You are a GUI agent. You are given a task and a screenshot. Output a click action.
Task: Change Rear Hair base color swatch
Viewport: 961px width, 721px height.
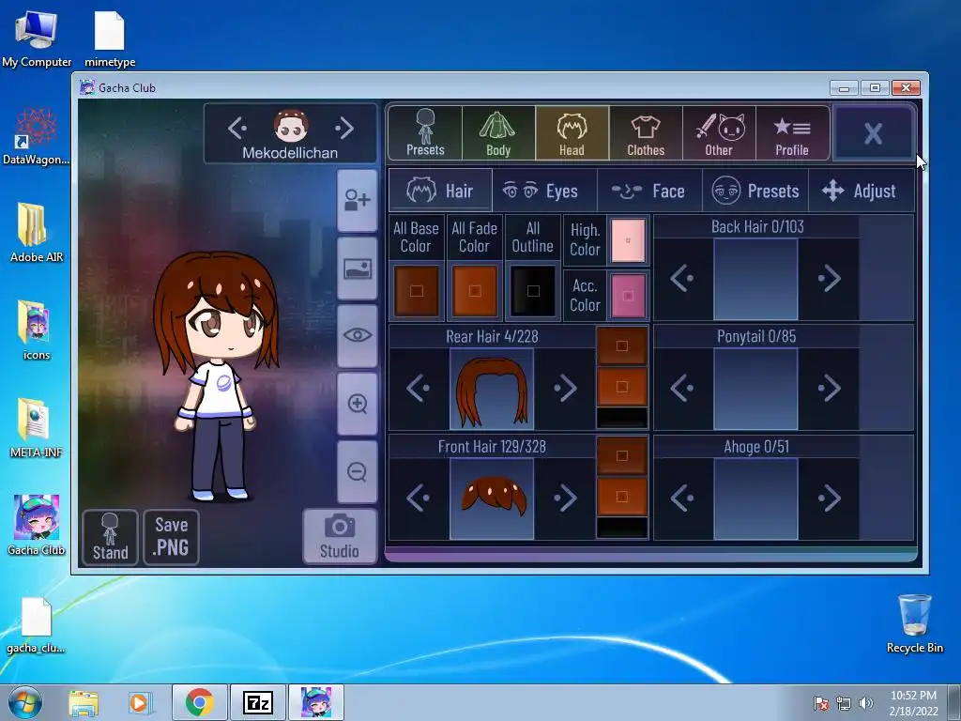click(x=621, y=345)
